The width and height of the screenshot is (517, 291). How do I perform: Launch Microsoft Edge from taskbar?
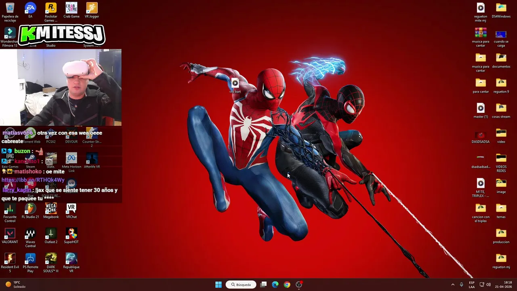tap(275, 285)
